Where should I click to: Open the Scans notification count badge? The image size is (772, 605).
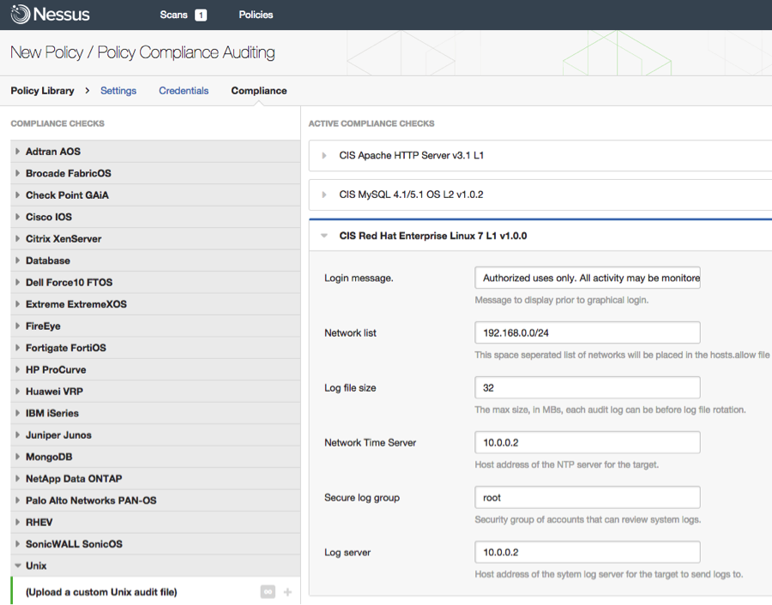[x=201, y=15]
